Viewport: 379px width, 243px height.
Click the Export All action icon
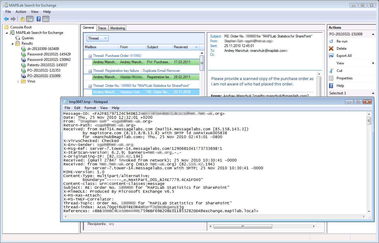[331, 56]
